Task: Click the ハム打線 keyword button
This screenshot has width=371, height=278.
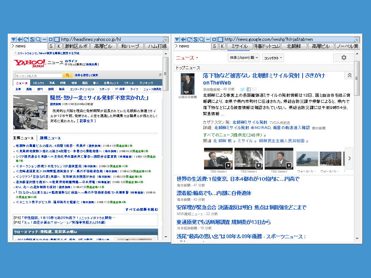Action: 157,46
